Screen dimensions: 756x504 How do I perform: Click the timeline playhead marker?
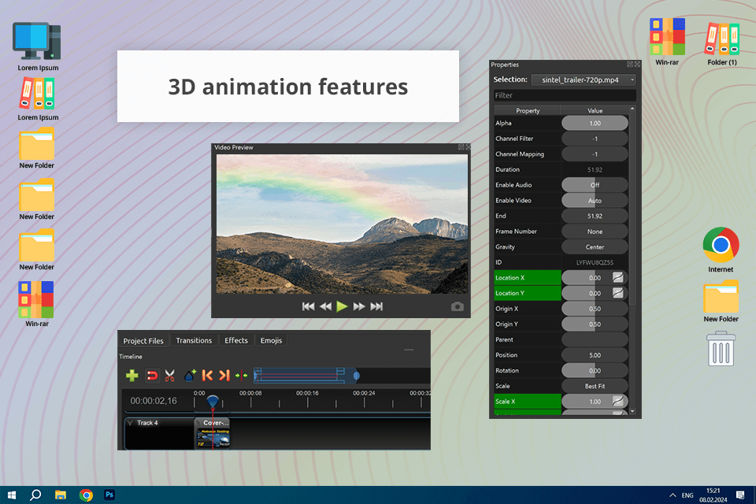[213, 402]
